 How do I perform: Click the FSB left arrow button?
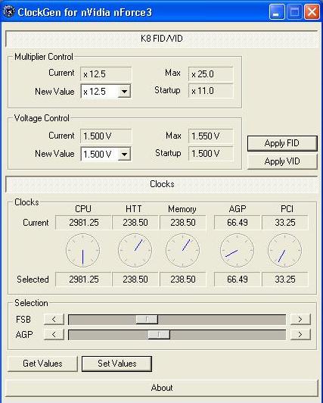coord(54,319)
